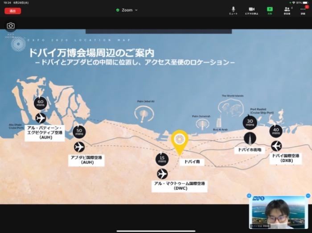
Task: Tap the battery status indicator
Action: (305, 2)
